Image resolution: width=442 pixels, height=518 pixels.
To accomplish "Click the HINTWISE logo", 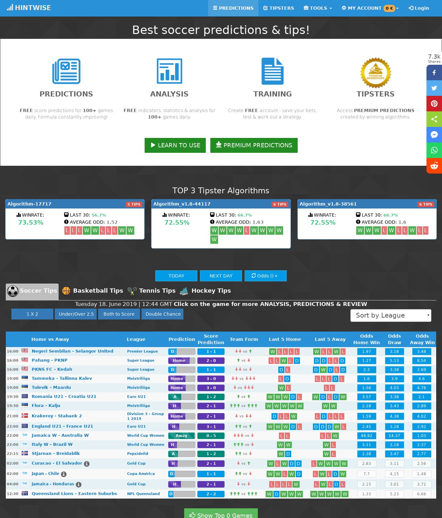I will click(x=29, y=8).
